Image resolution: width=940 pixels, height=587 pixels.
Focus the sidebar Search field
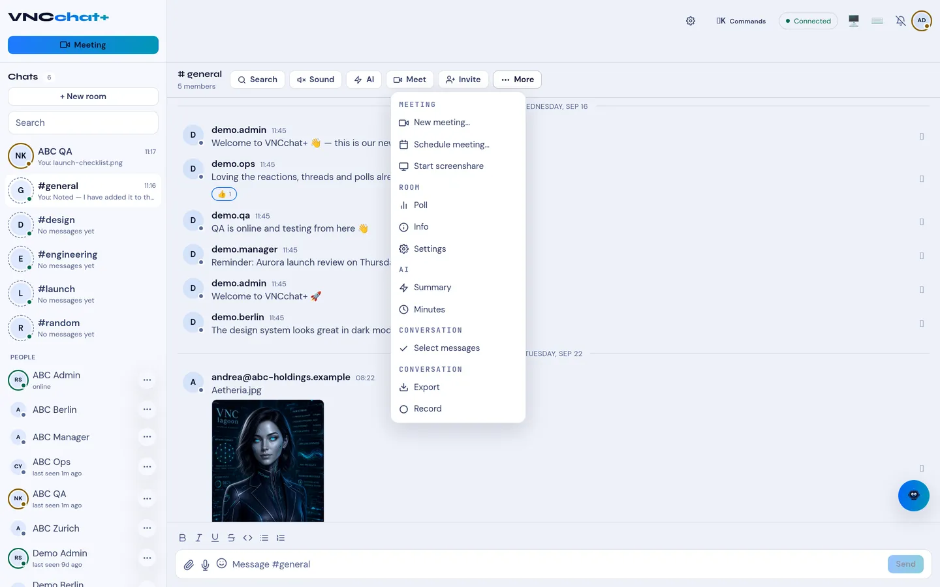tap(83, 123)
